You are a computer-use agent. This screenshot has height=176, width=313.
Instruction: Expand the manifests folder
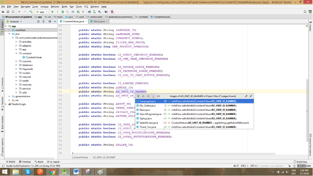point(9,30)
